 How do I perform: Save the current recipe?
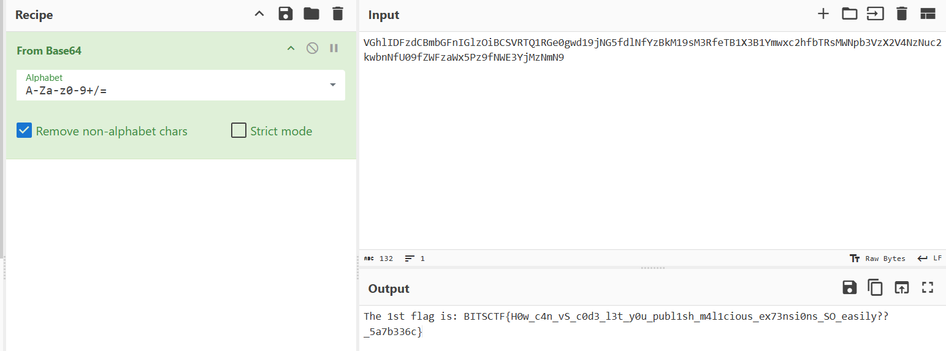(285, 13)
